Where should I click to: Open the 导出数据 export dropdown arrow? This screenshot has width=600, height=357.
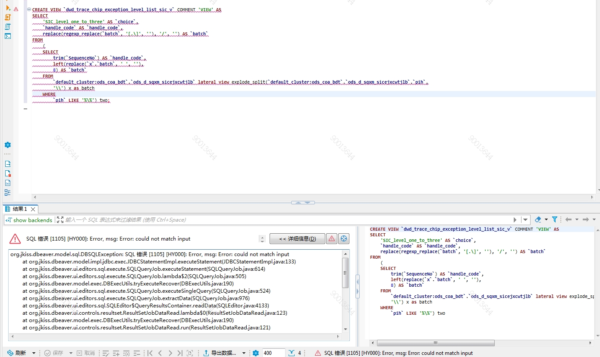244,353
